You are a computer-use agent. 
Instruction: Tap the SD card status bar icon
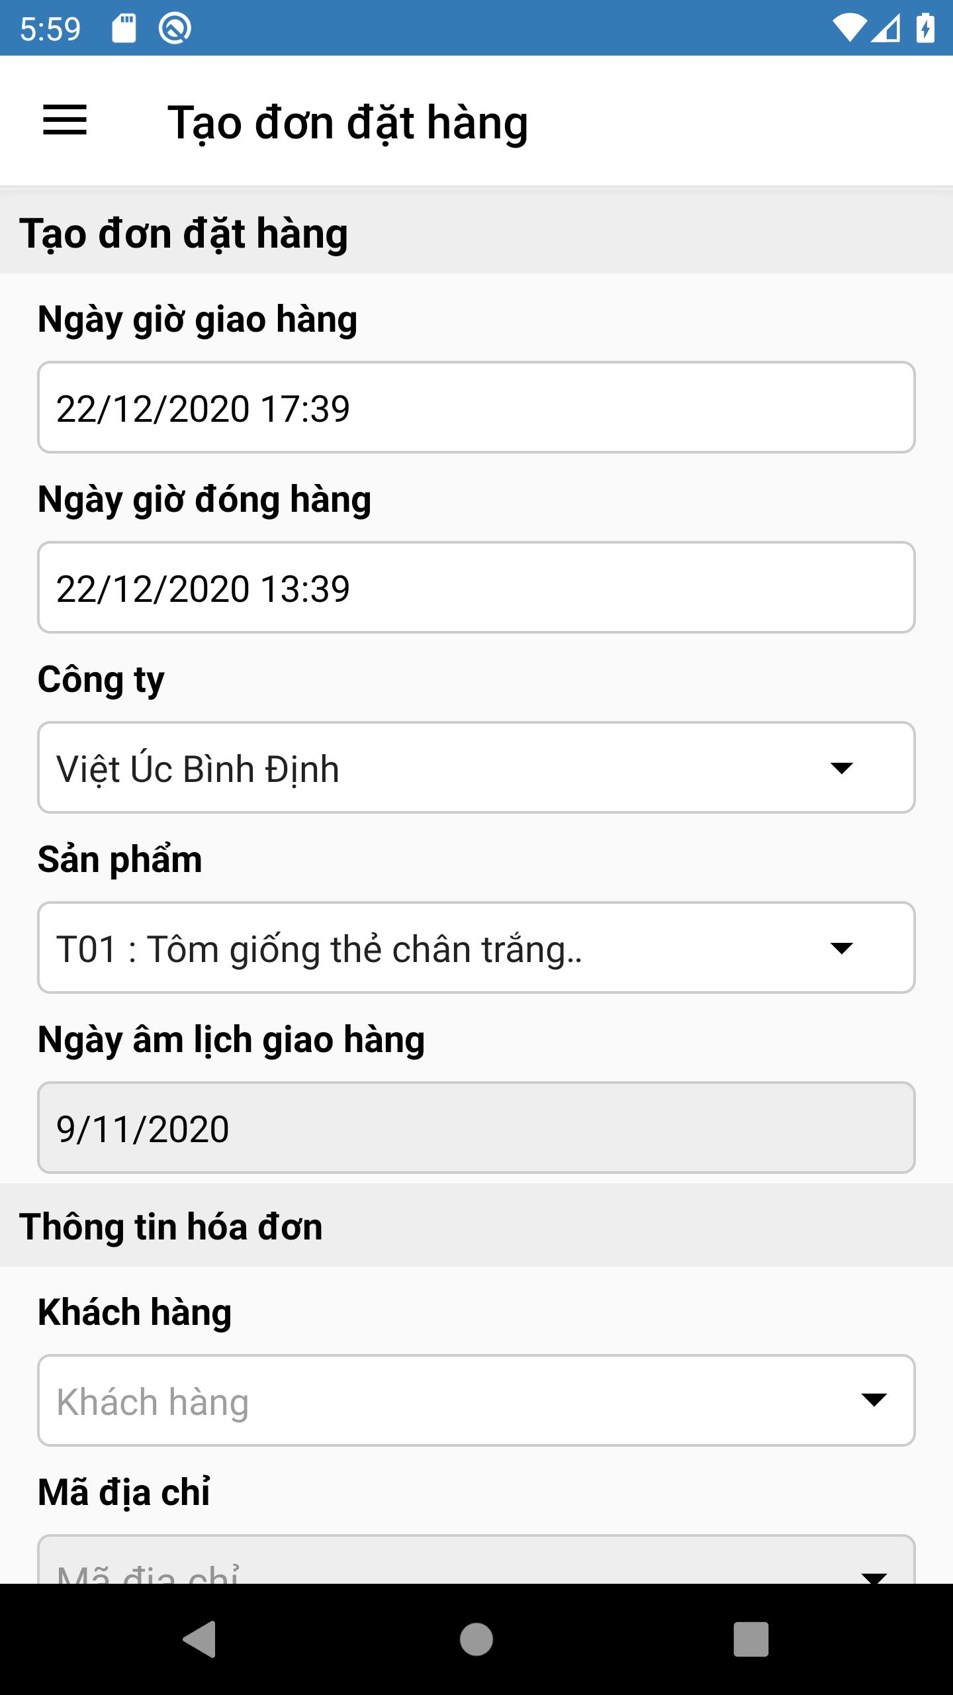[124, 28]
